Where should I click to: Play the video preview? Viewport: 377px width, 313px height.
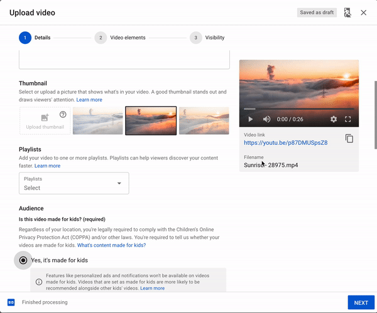tap(250, 119)
